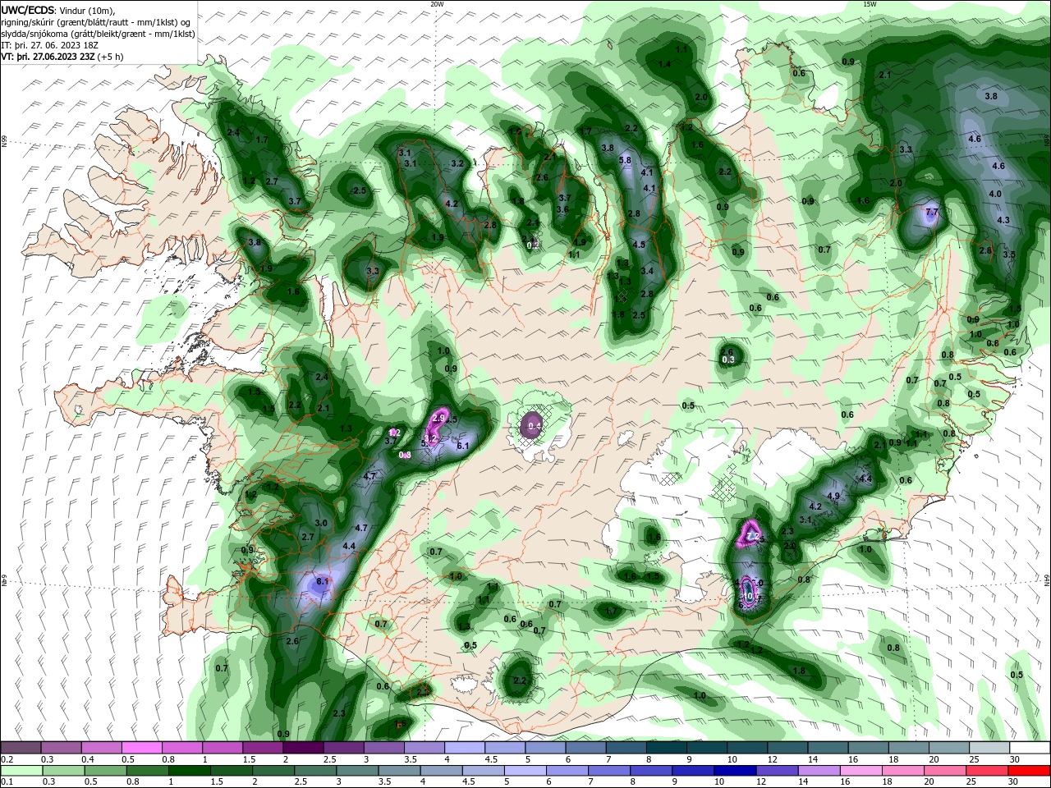Click the 3.4 value in the north

[647, 272]
